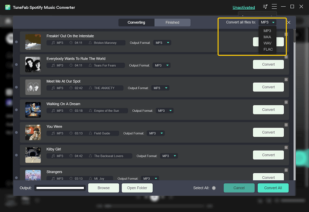The image size is (309, 212).
Task: Remove Kilby Girl track with x icon
Action: (286, 148)
